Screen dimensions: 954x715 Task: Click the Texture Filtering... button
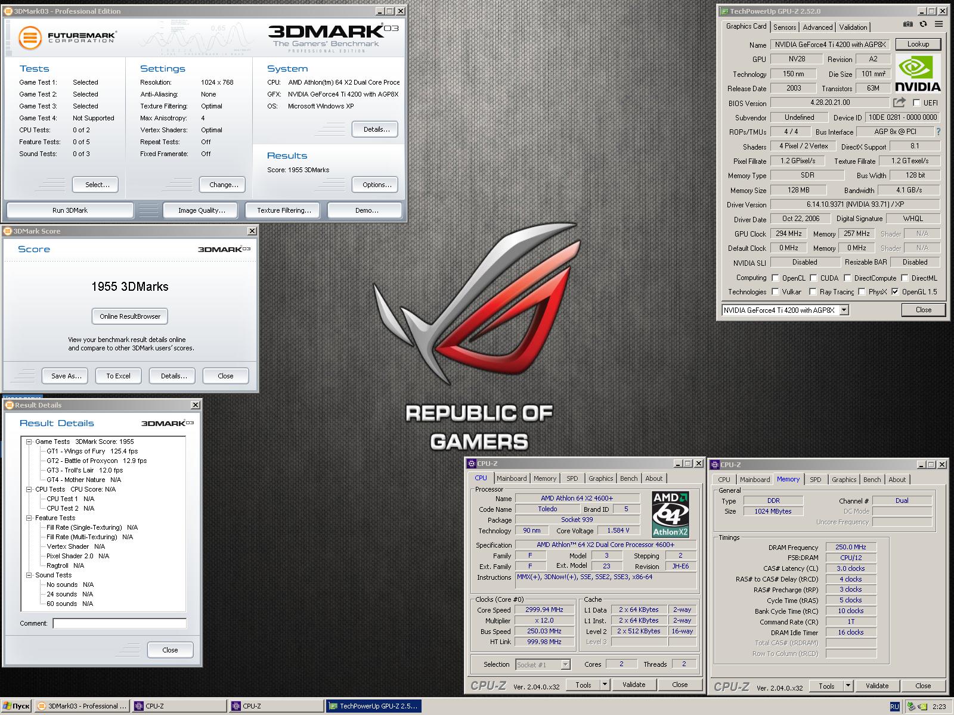284,210
